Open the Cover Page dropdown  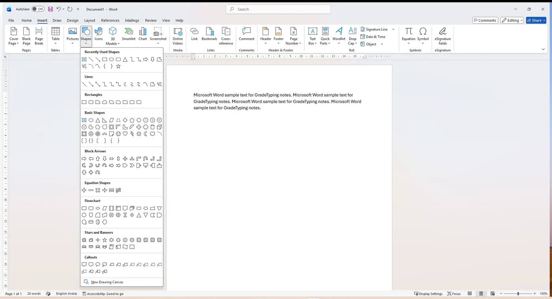[x=14, y=36]
